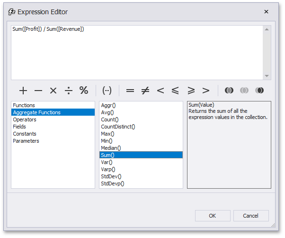Screen dimensions: 285x238
Task: Select the Functions category
Action: pos(24,105)
